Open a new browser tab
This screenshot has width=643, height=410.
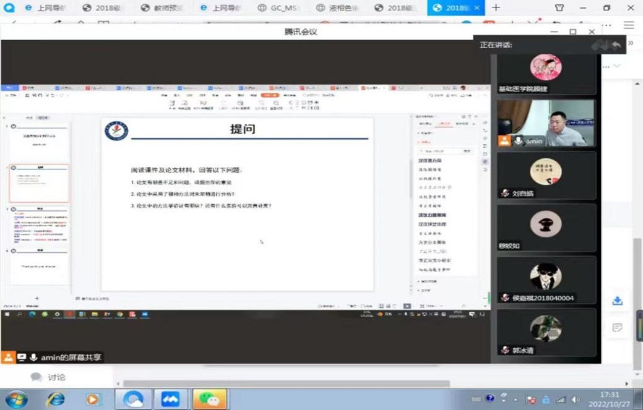496,8
